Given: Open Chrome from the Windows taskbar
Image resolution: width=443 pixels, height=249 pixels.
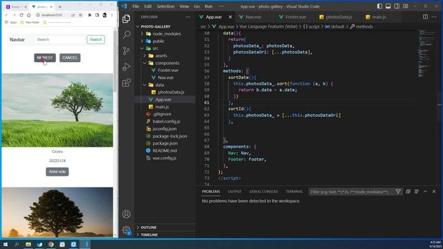Looking at the screenshot, I should (x=51, y=244).
